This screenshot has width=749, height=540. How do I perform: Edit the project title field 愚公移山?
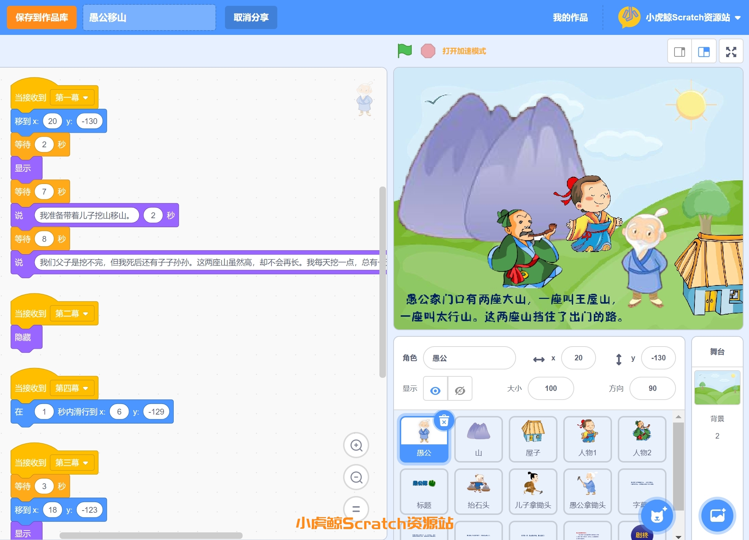click(149, 17)
